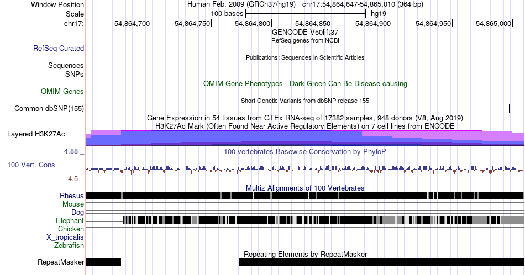The width and height of the screenshot is (525, 275).
Task: Click coordinate label 54,864,850
Action: tap(313, 23)
